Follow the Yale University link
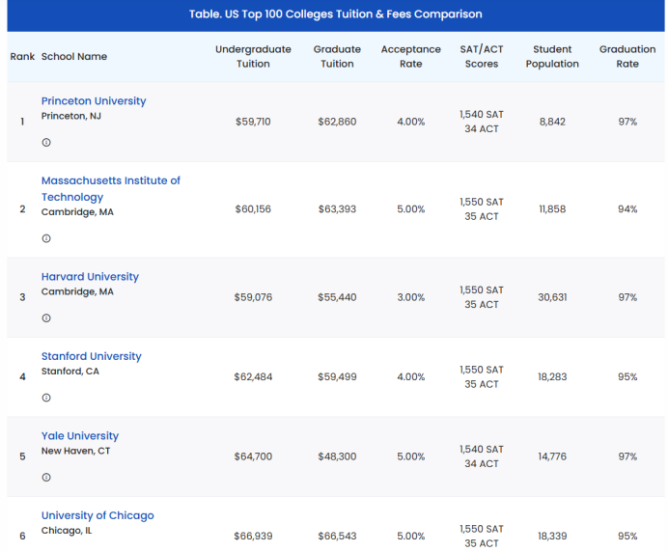Viewport: 669px width, 552px height. (80, 436)
